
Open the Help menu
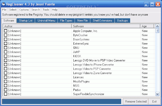(x=55, y=10)
